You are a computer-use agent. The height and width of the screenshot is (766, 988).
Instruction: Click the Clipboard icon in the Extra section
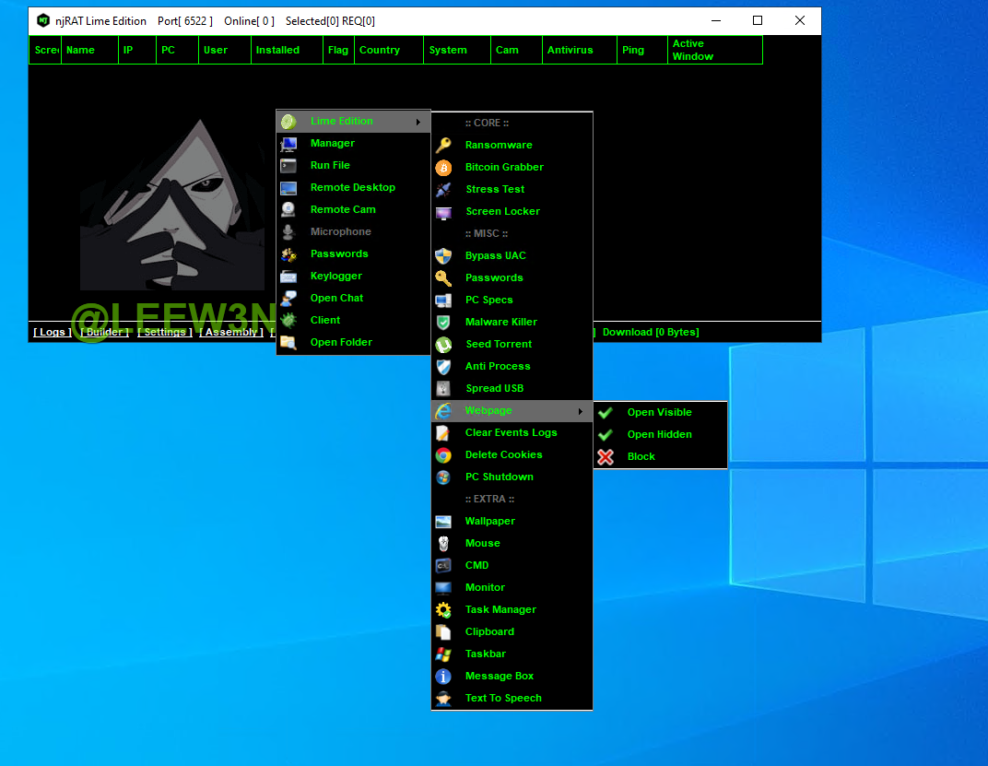tap(443, 632)
